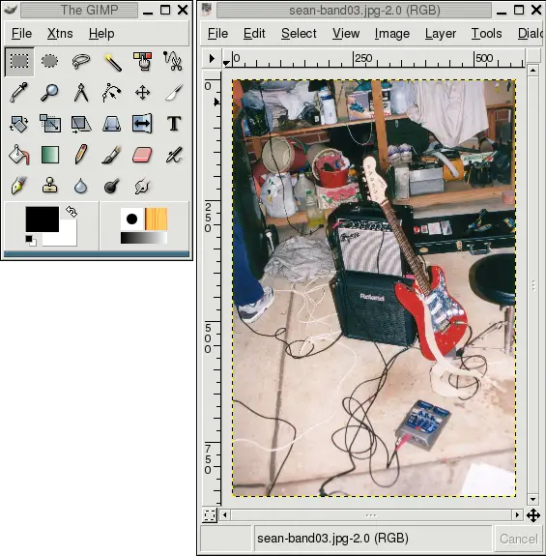Reset colors to default black and white
This screenshot has height=556, width=546.
click(x=31, y=241)
